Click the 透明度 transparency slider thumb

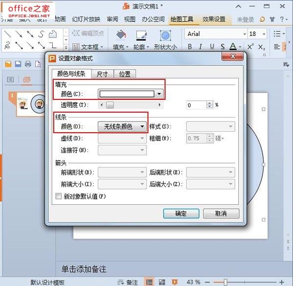coord(110,105)
